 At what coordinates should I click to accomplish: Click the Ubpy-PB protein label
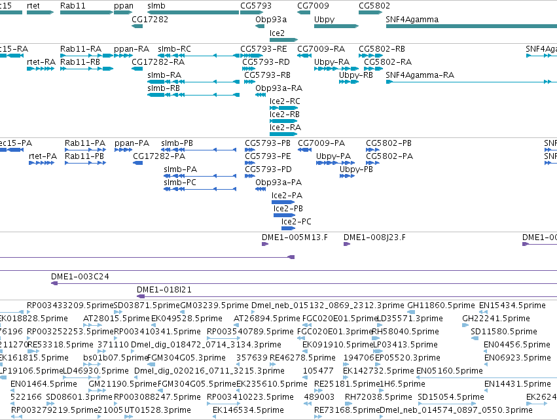pos(356,169)
